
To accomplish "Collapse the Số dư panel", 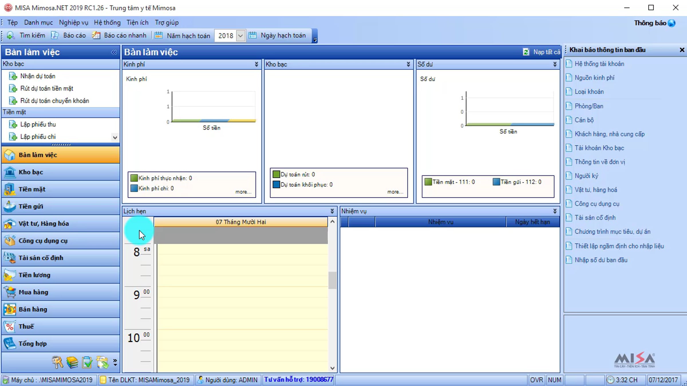I will (555, 64).
